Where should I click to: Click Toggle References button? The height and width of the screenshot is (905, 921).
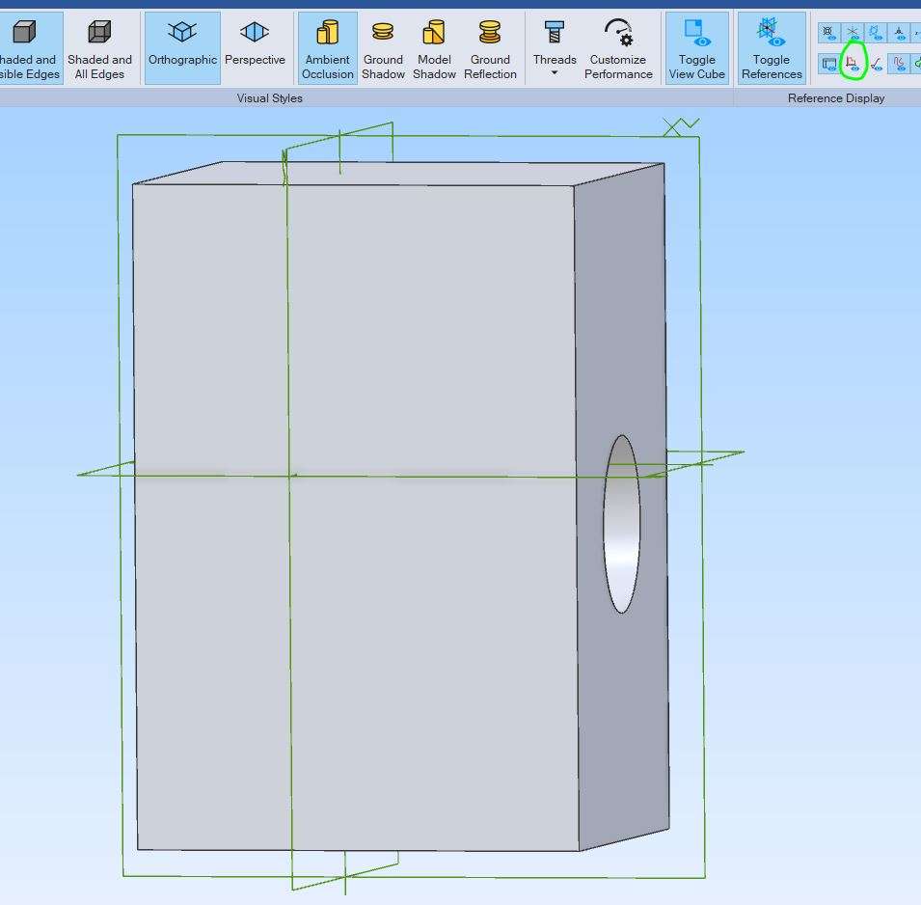772,48
